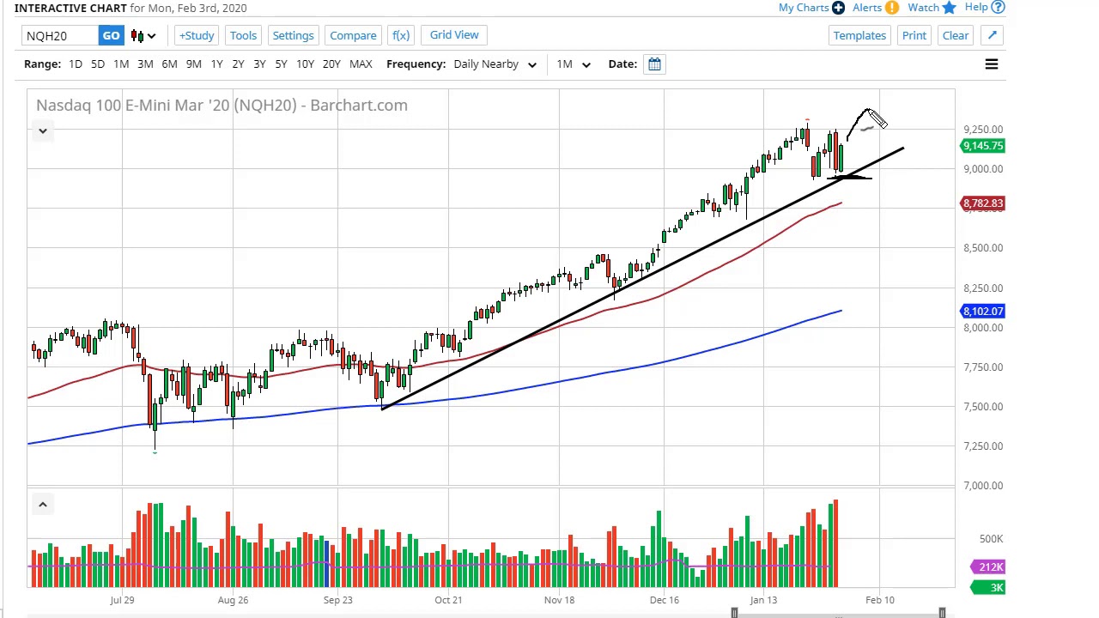Click the Templates button

[x=859, y=35]
